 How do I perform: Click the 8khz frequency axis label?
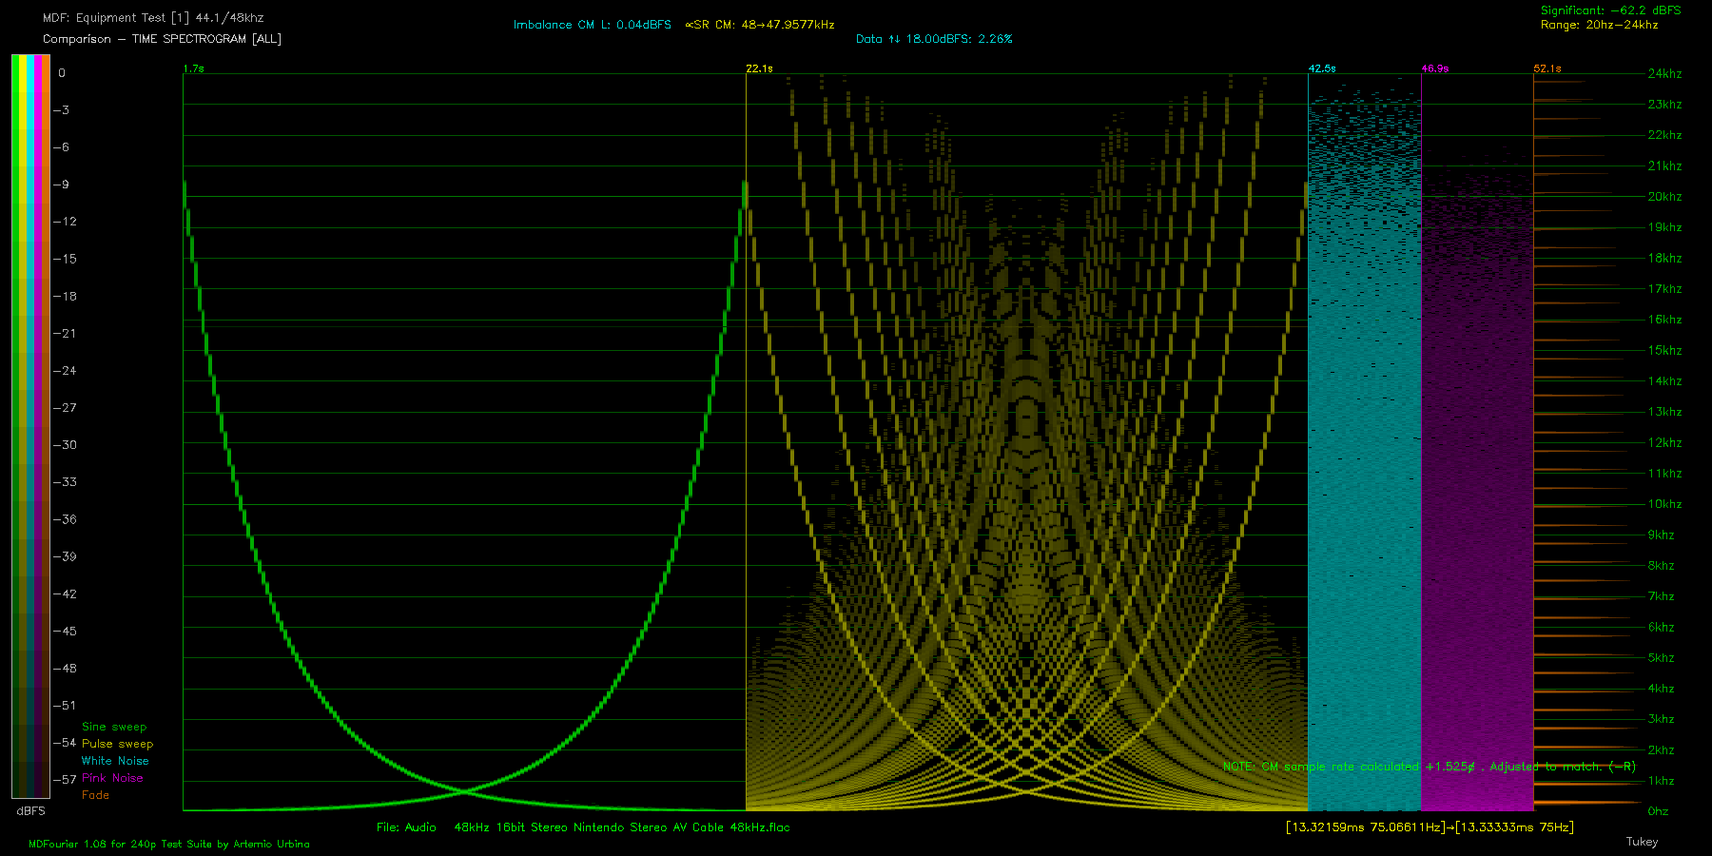1662,566
